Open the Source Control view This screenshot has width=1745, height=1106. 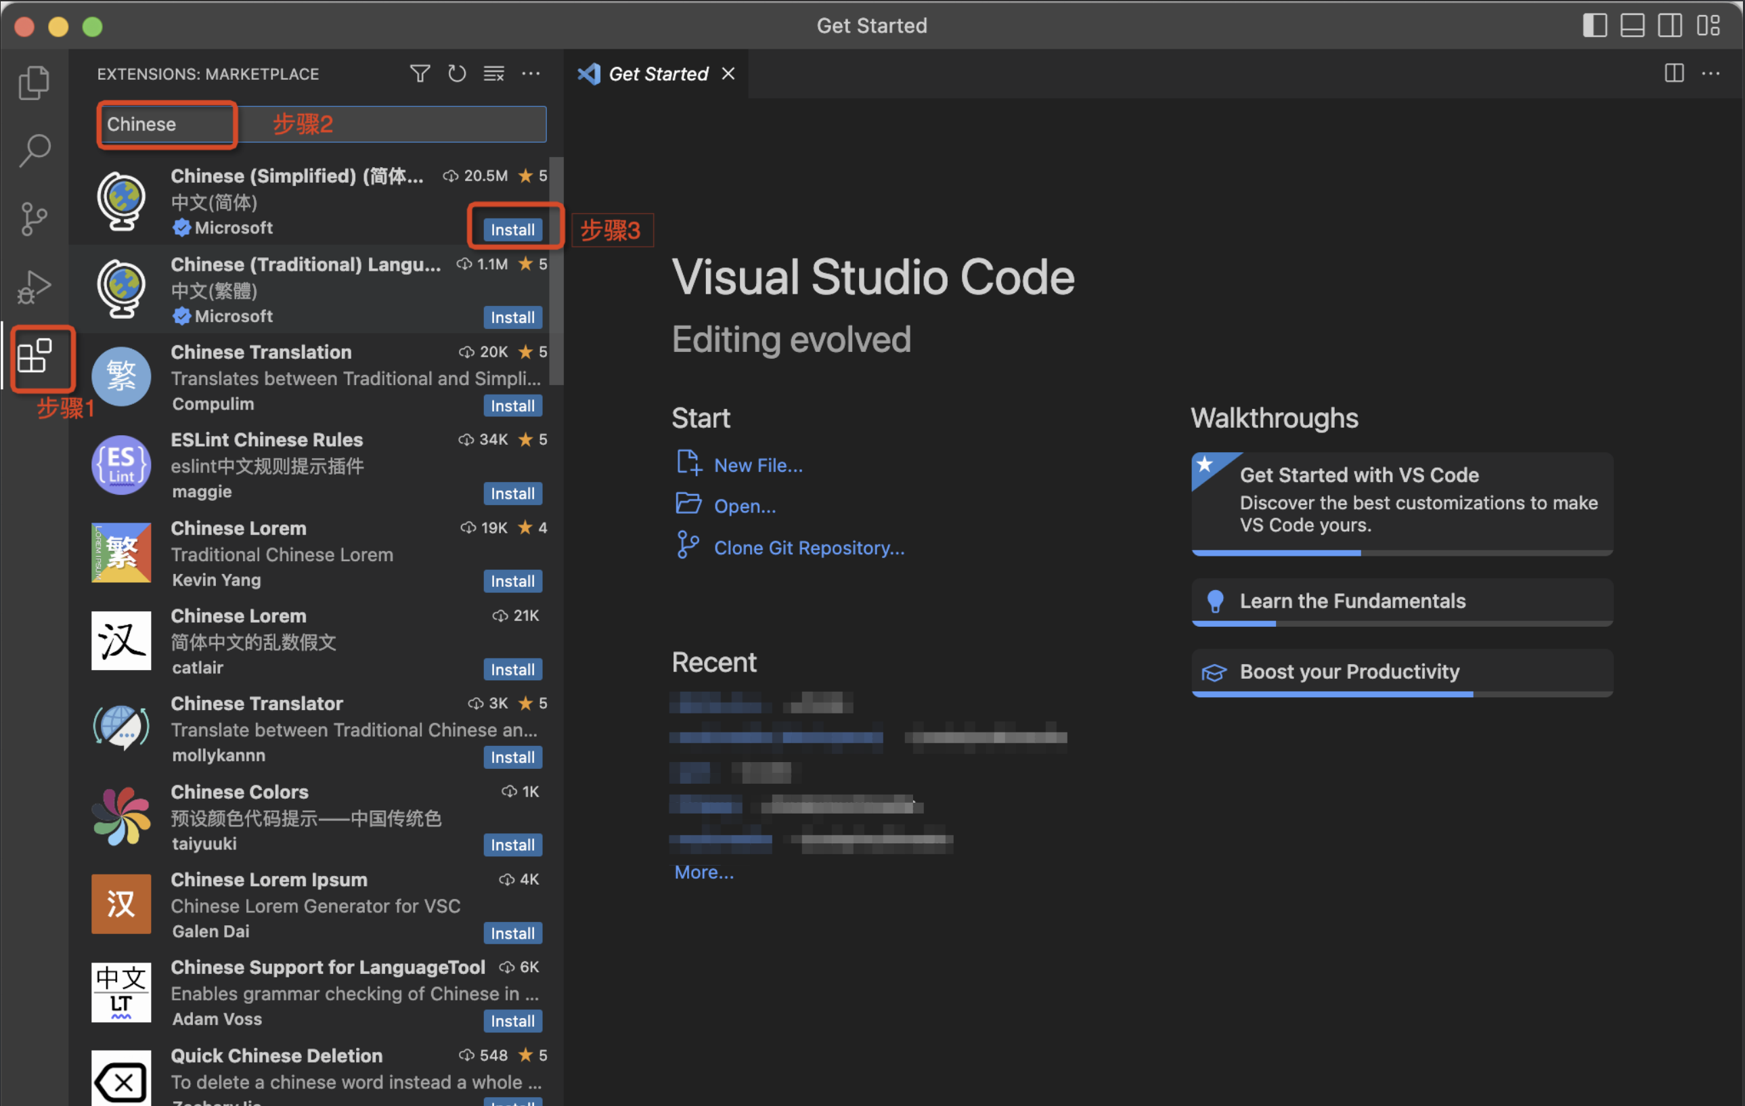coord(34,218)
